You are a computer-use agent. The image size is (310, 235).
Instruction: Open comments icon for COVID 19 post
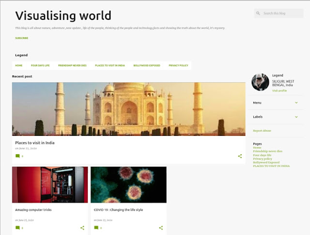96,228
